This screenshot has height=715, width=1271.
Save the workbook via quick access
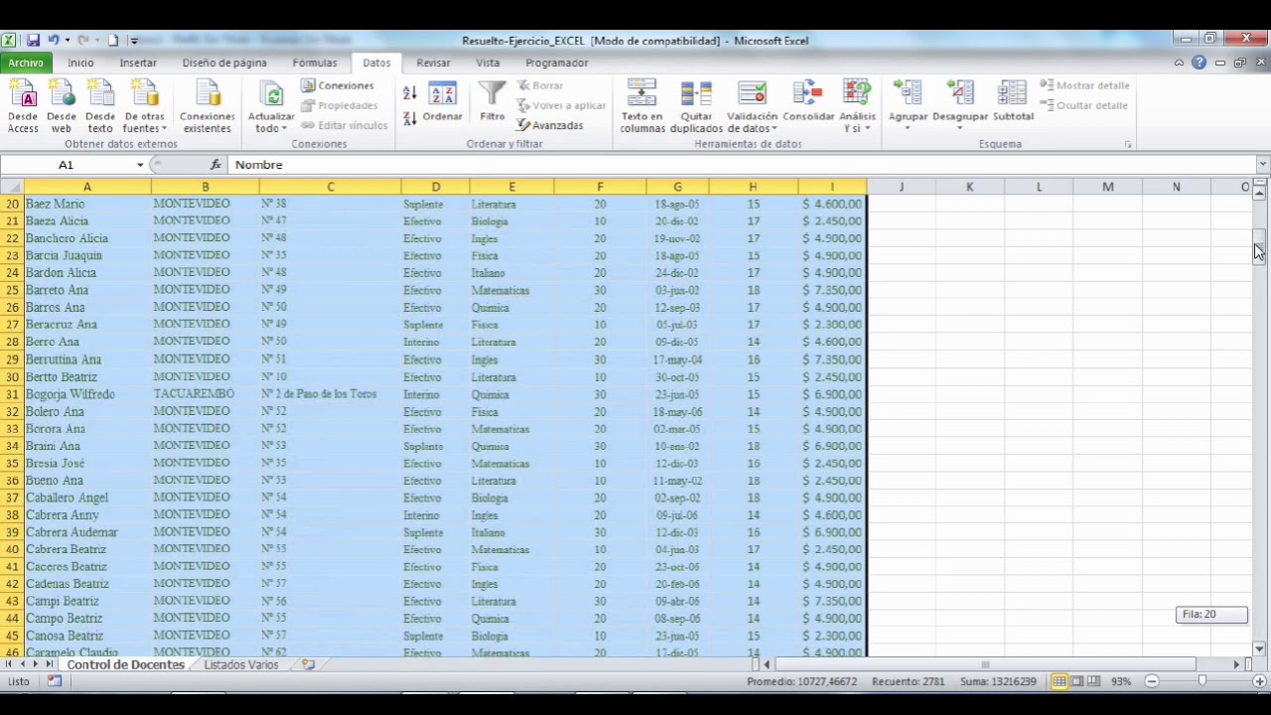pos(33,41)
